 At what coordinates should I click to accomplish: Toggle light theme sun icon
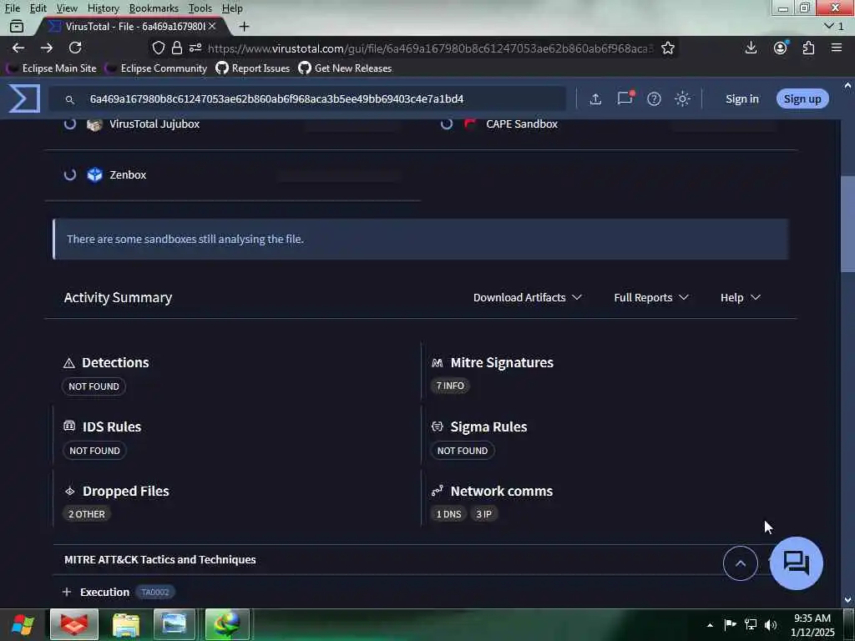(682, 98)
